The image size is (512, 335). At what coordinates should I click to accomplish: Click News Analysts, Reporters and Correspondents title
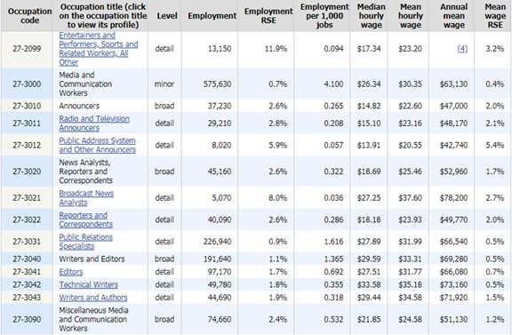click(85, 171)
